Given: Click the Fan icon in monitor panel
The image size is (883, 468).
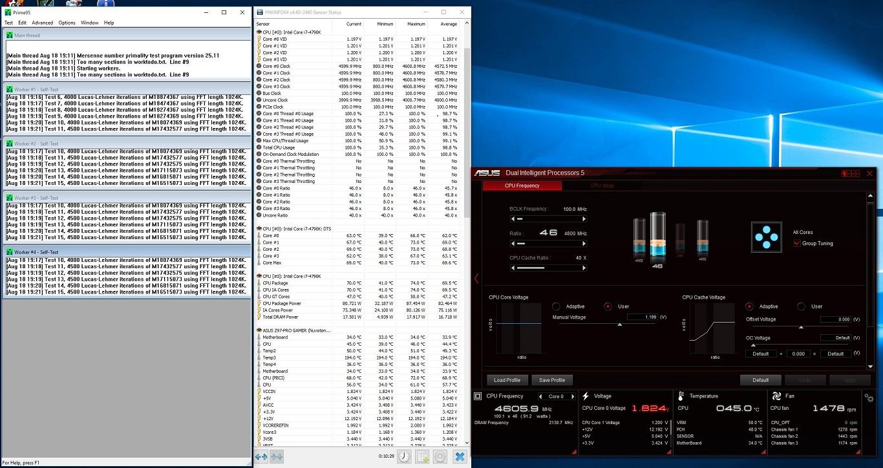Looking at the screenshot, I should coord(776,396).
